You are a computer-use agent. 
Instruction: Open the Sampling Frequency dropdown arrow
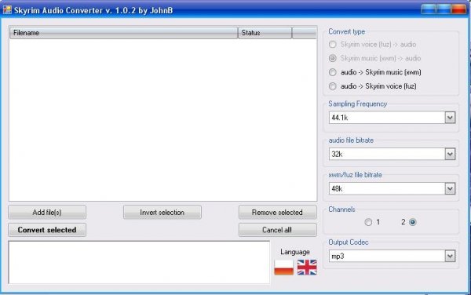tap(450, 118)
